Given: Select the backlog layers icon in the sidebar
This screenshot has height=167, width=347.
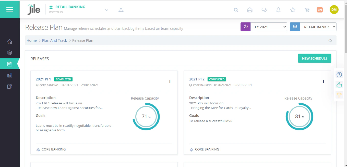Looking at the screenshot, I should click(10, 53).
